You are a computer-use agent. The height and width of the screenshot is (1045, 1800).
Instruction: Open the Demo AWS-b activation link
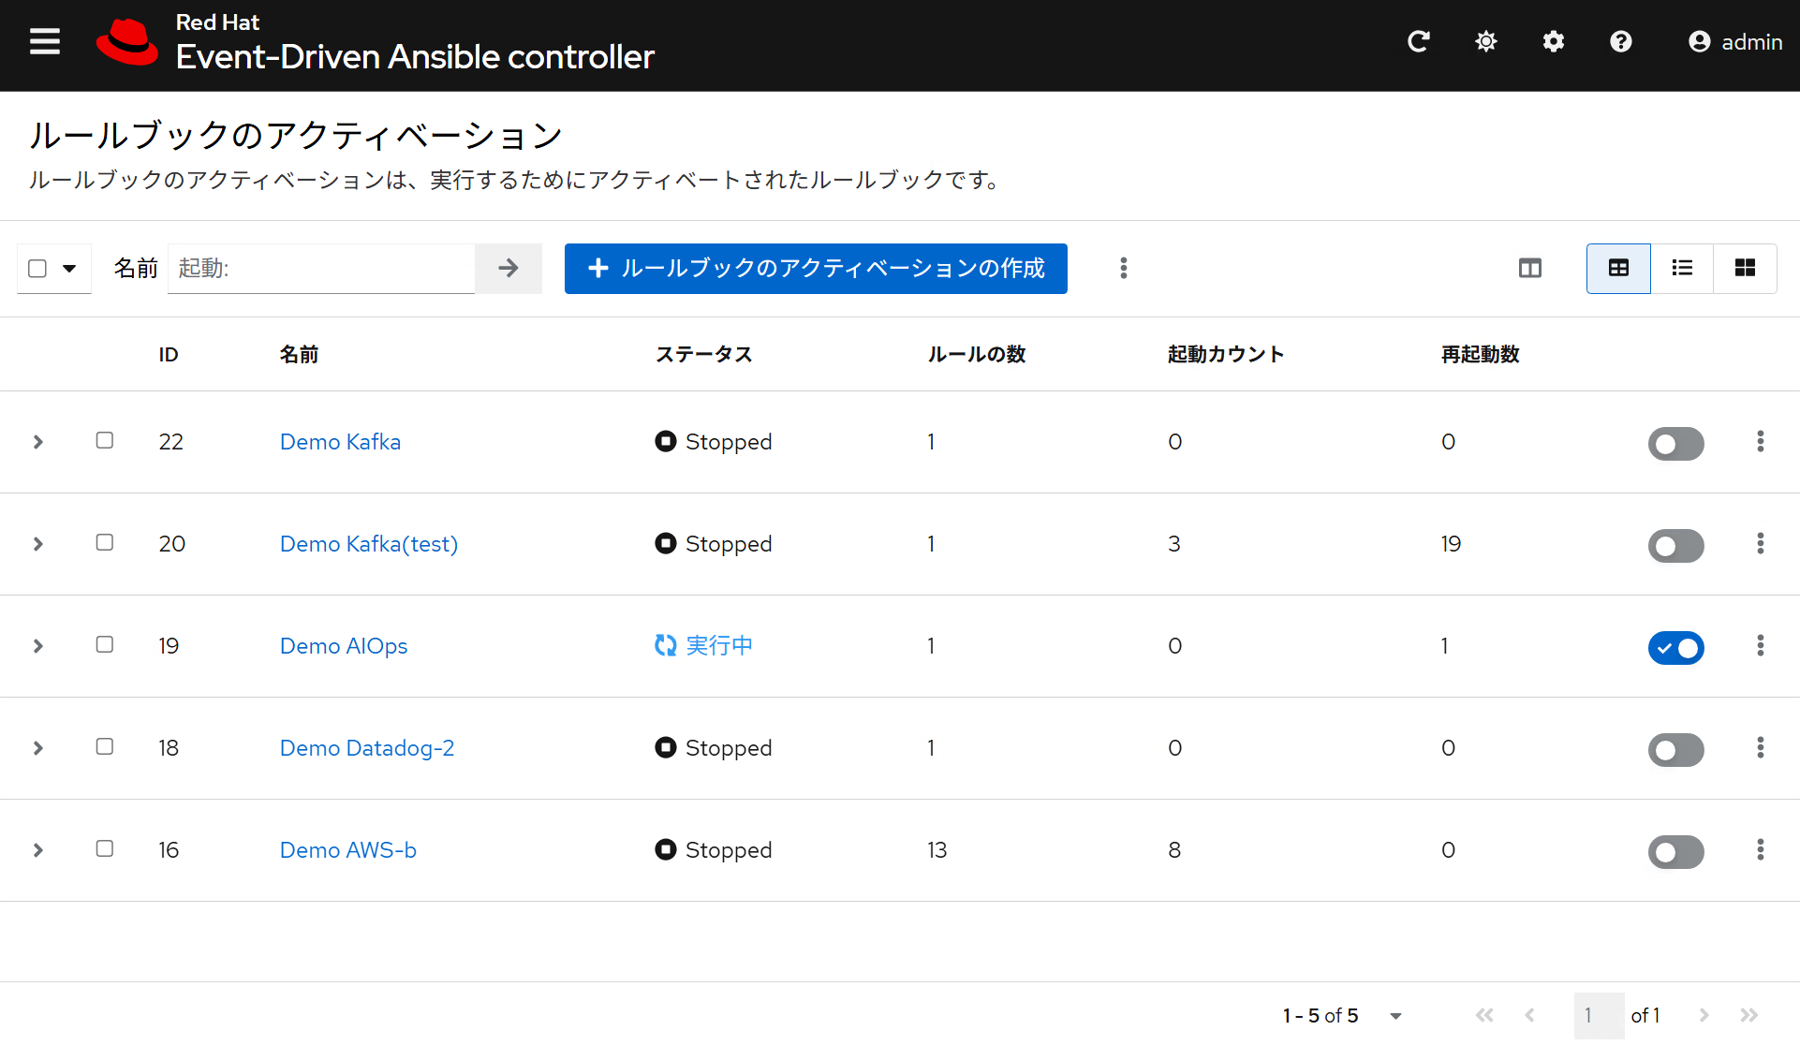347,850
